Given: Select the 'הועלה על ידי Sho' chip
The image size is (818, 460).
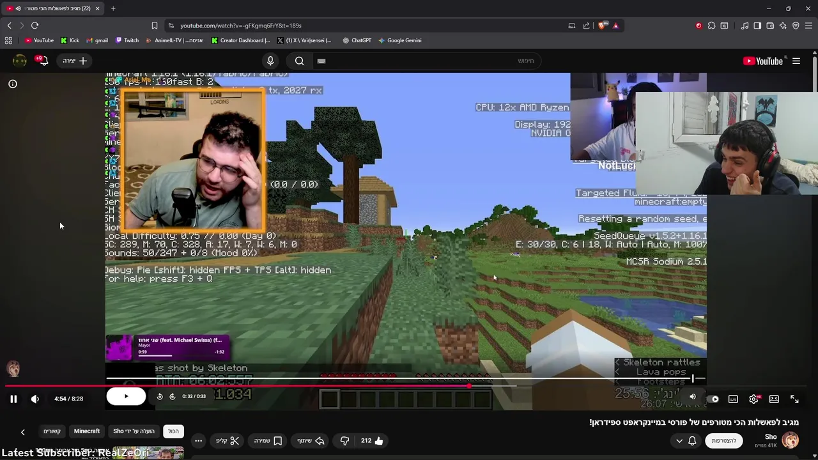Looking at the screenshot, I should click(x=134, y=431).
